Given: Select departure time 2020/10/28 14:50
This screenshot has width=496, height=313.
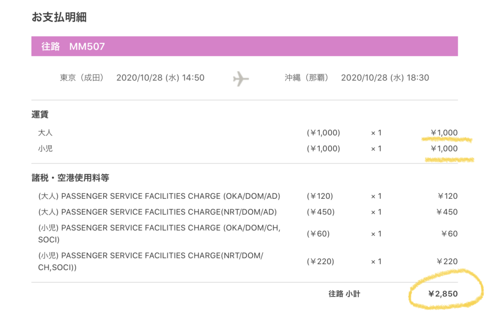Looking at the screenshot, I should tap(160, 78).
